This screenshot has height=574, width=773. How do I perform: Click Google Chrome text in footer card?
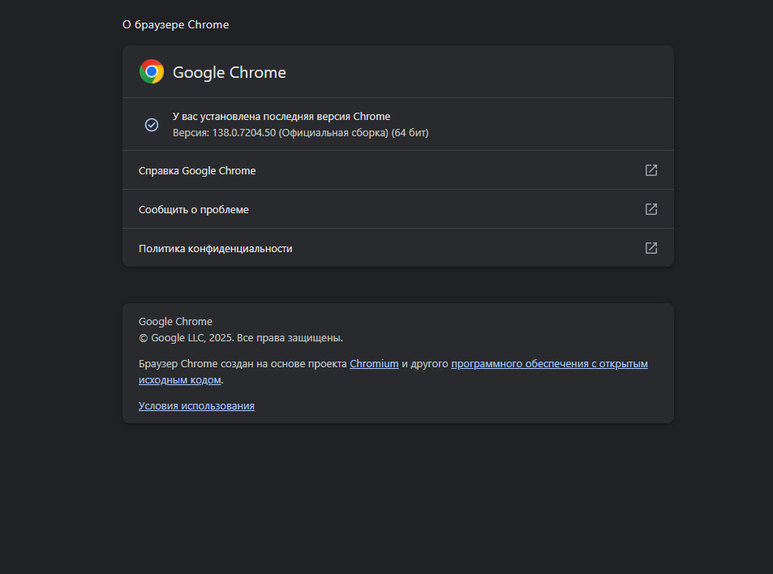pos(175,322)
